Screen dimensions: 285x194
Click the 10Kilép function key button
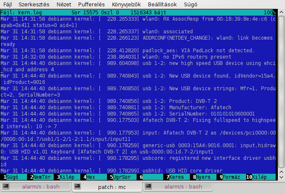(261, 177)
